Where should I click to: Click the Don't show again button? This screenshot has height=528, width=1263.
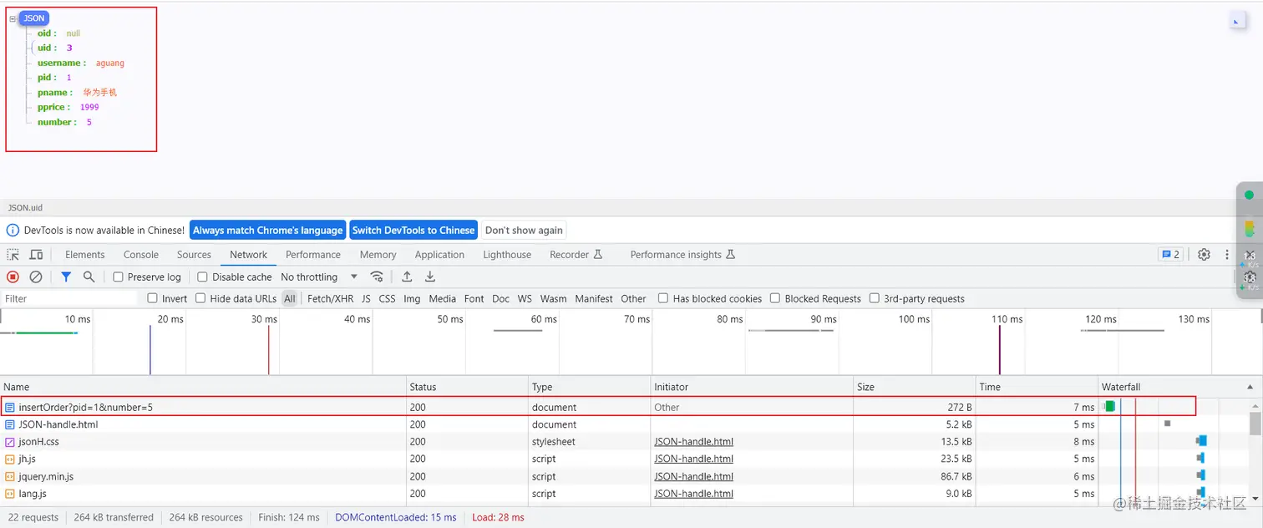(524, 231)
